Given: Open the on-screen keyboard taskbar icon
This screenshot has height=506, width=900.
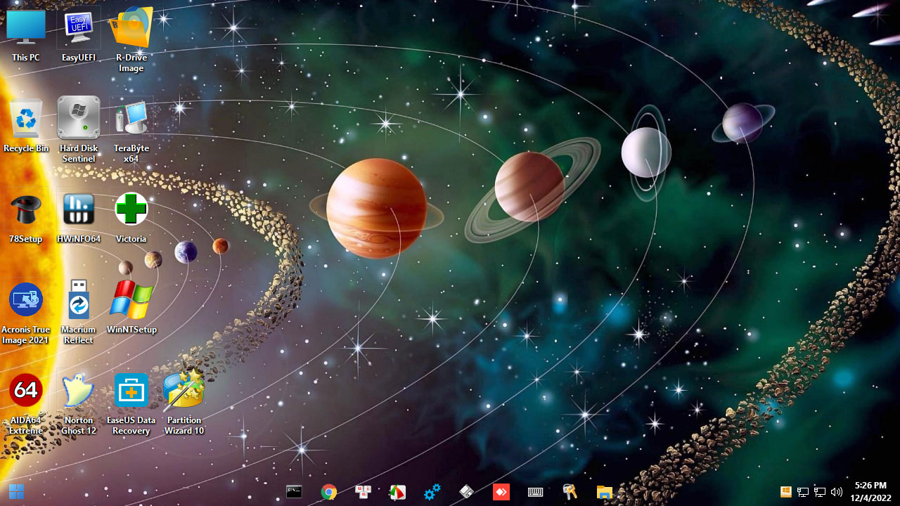Looking at the screenshot, I should point(535,492).
